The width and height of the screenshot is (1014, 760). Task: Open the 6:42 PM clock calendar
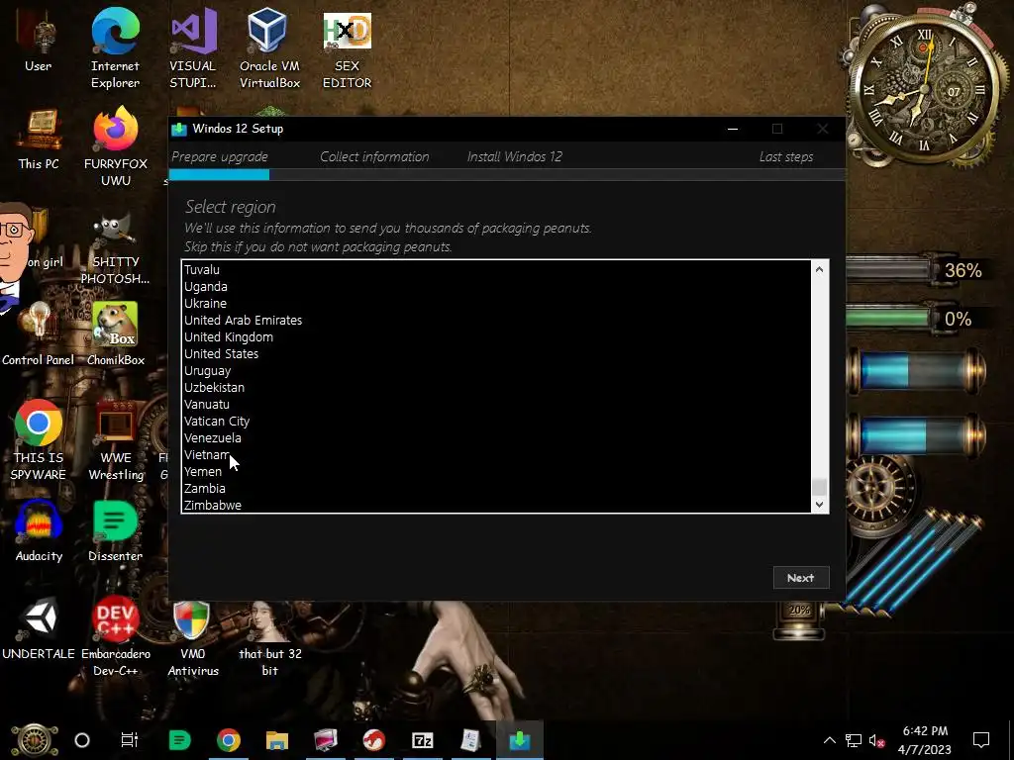[925, 740]
